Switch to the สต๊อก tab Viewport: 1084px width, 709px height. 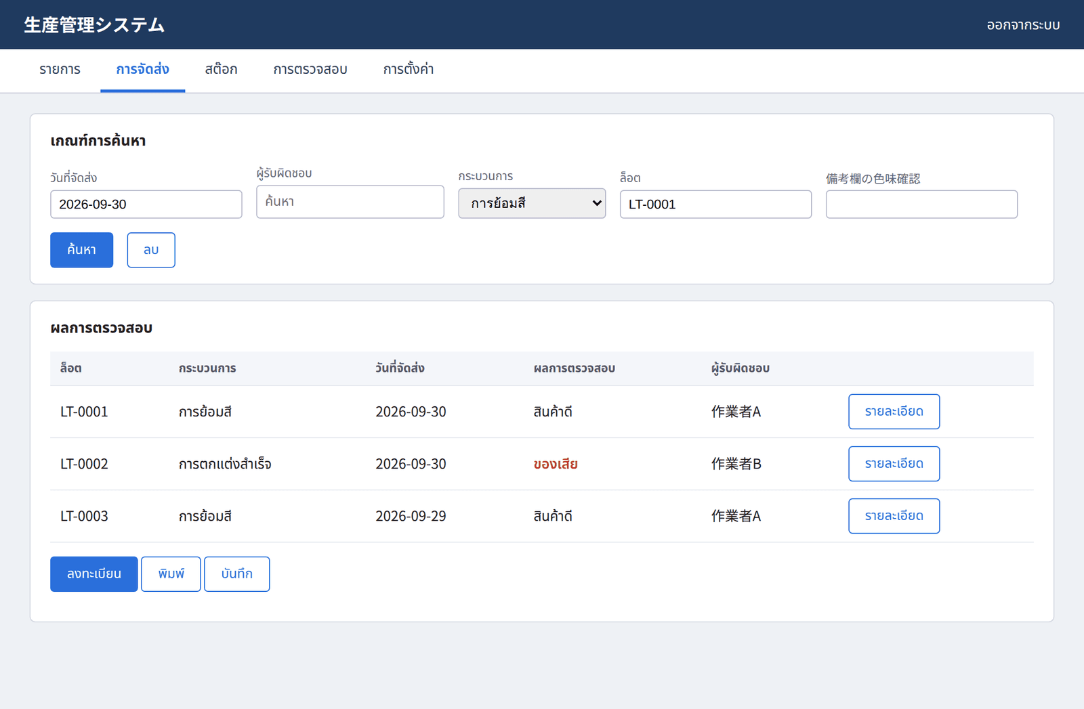pos(221,70)
